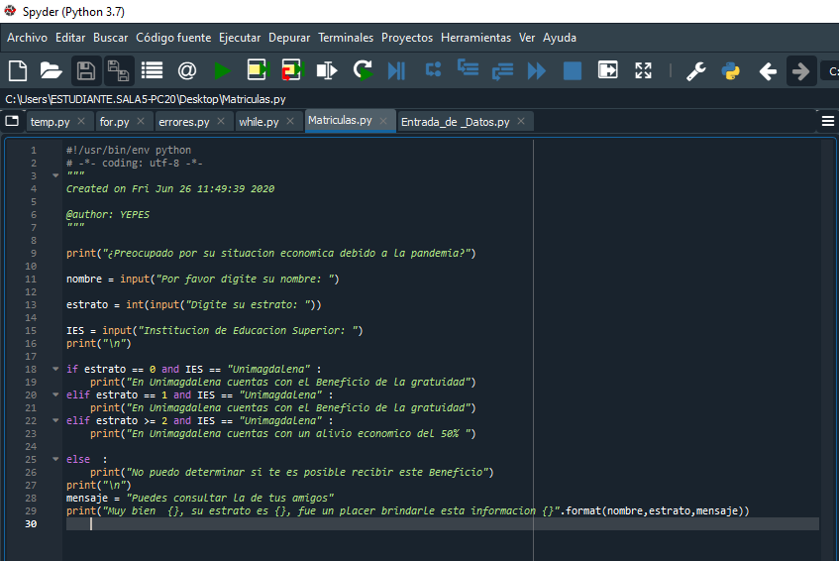Collapse the if block at line 18
839x561 pixels.
click(55, 369)
